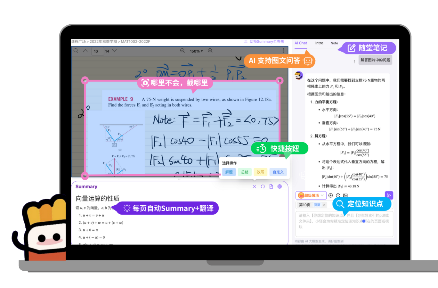The width and height of the screenshot is (438, 288).
Task: Open the 超级薯塔 model selector dropdown
Action: point(311,195)
